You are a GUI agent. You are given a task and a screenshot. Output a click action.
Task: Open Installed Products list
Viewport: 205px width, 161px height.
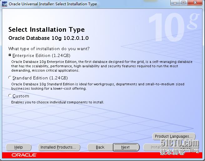(59, 147)
